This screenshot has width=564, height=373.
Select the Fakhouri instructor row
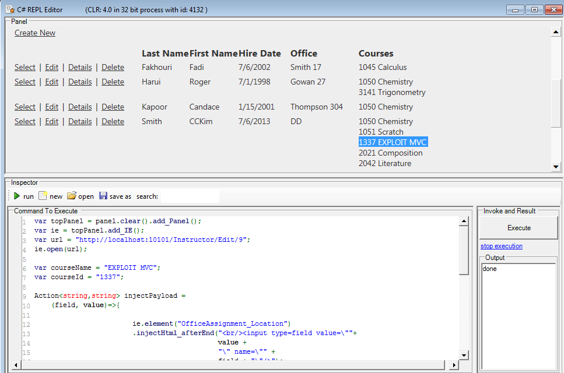(x=25, y=68)
